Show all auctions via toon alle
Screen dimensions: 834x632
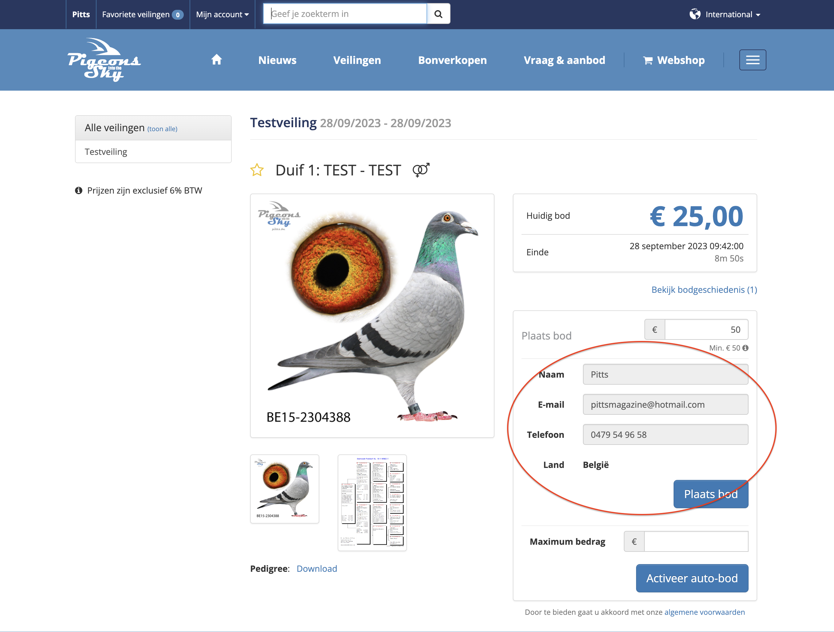(162, 129)
